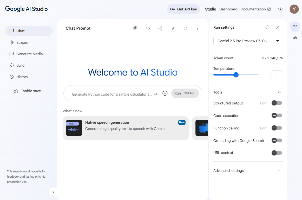The image size is (302, 200).
Task: Switch to the Studio tab
Action: click(x=211, y=9)
